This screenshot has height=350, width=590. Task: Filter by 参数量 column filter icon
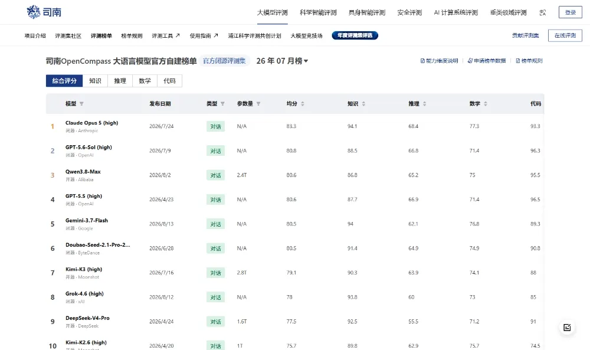tap(258, 104)
